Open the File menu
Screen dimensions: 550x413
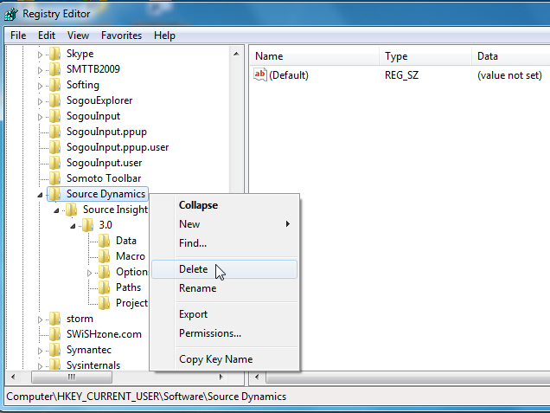click(18, 35)
